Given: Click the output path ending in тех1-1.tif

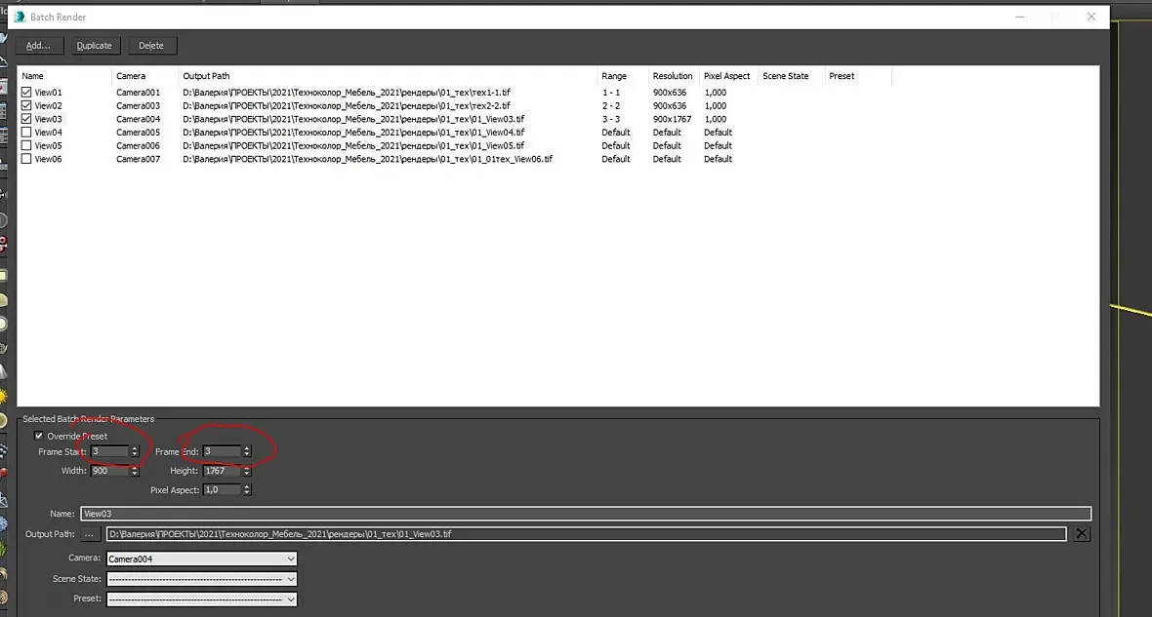Looking at the screenshot, I should pyautogui.click(x=346, y=93).
